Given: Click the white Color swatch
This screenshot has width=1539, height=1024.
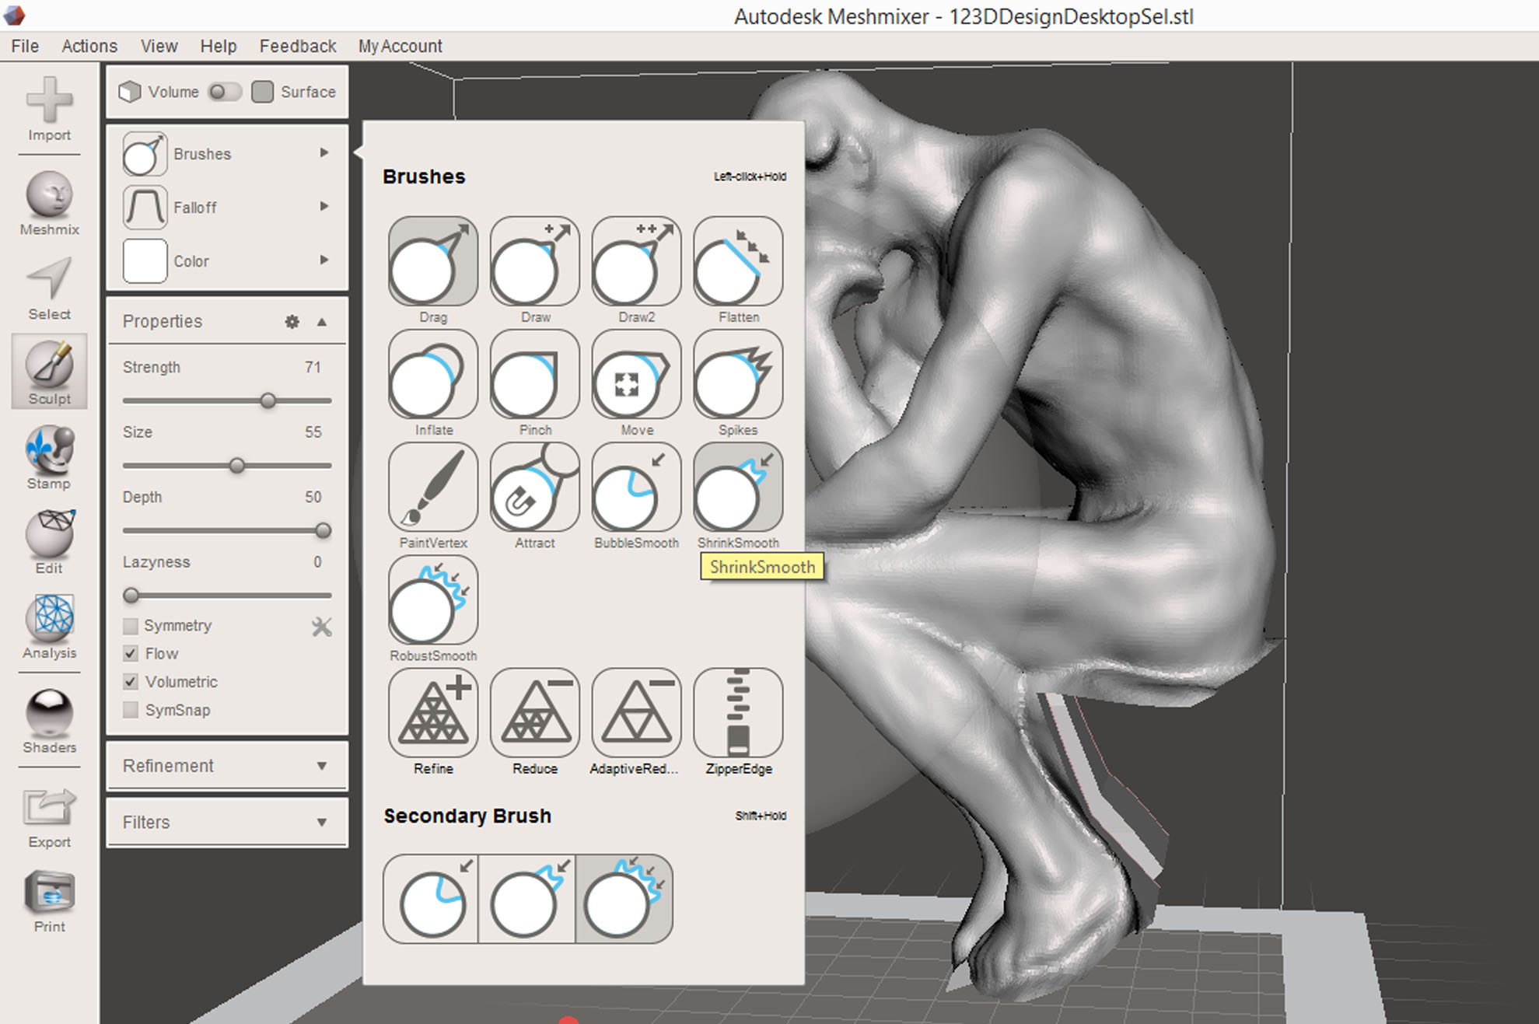Looking at the screenshot, I should (x=145, y=261).
